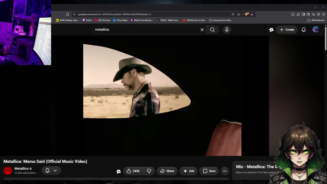The width and height of the screenshot is (327, 184).
Task: Search with your voice microphone button
Action: [x=227, y=30]
